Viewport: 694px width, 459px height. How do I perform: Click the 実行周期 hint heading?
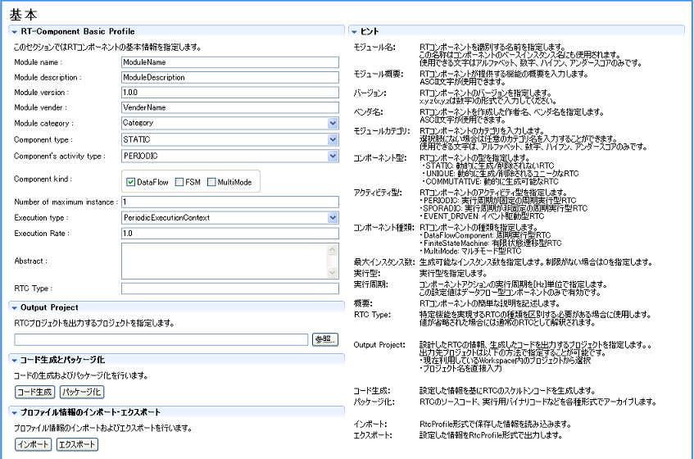click(x=371, y=284)
